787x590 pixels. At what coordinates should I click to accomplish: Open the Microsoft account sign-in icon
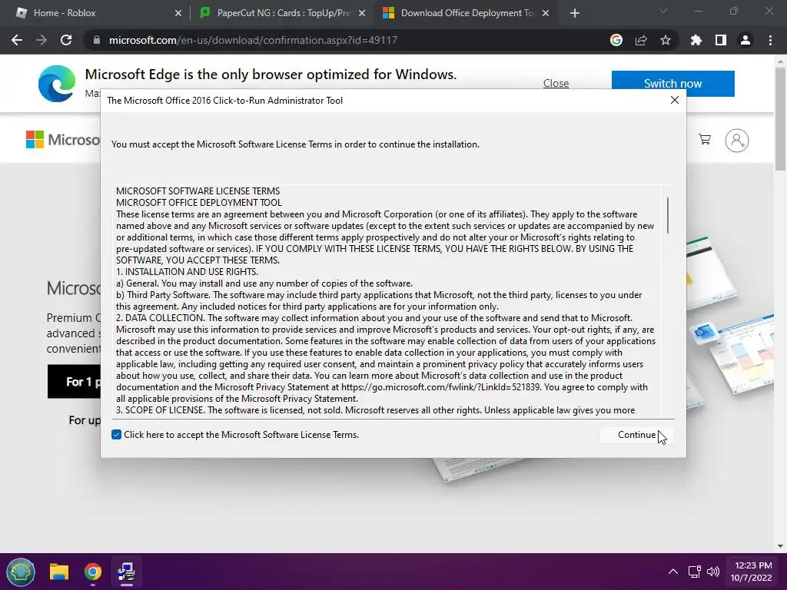[737, 141]
